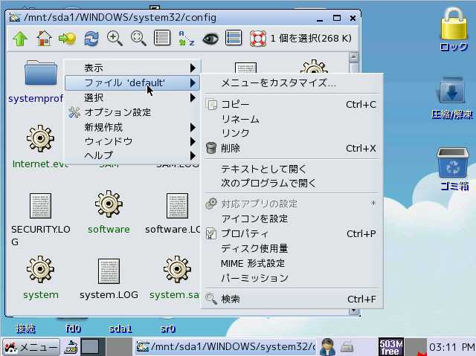Click パーミッション menu entry
Viewport: 476px width, 356px height.
(x=254, y=278)
